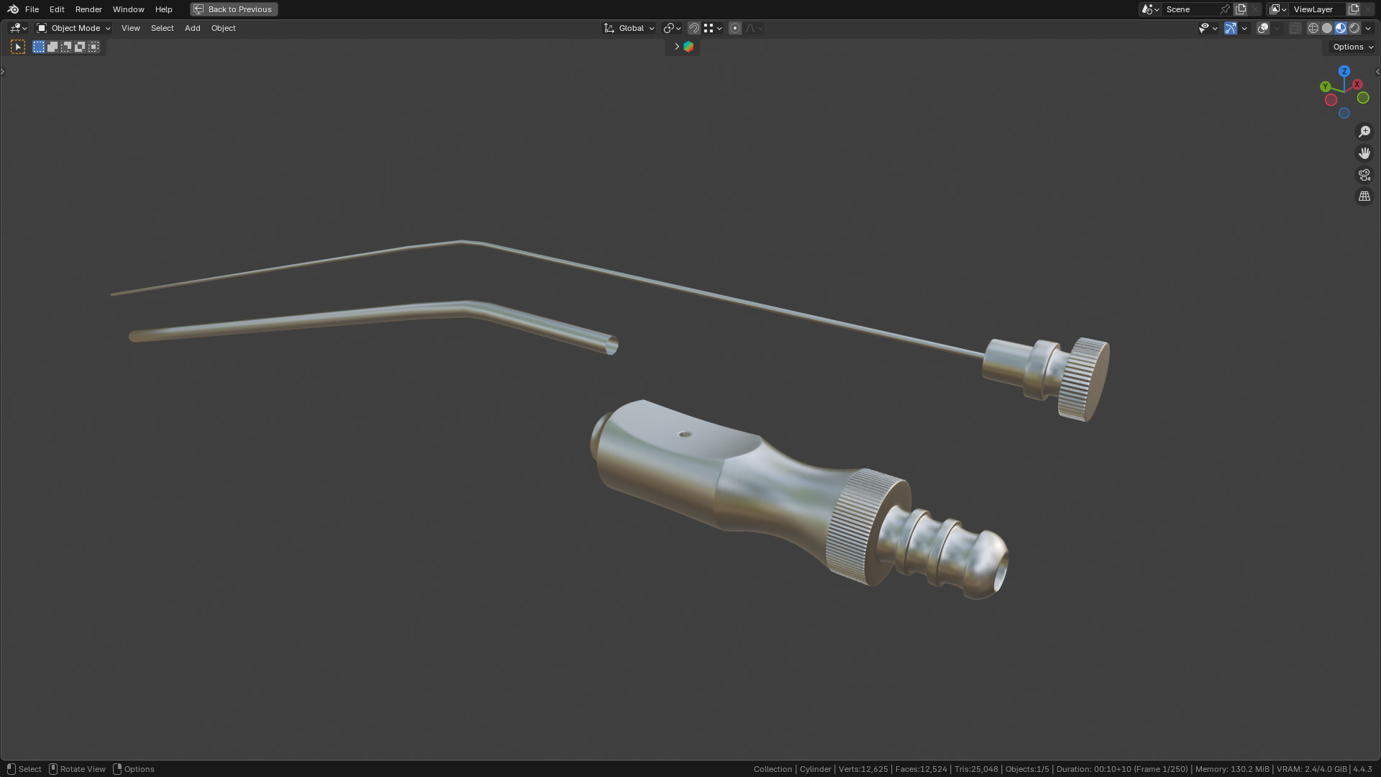Toggle X-ray mode button

point(1295,28)
